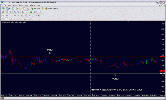The width and height of the screenshot is (166, 100).
Task: Click the chart shift triangle marker atop chart
Action: pyautogui.click(x=128, y=22)
